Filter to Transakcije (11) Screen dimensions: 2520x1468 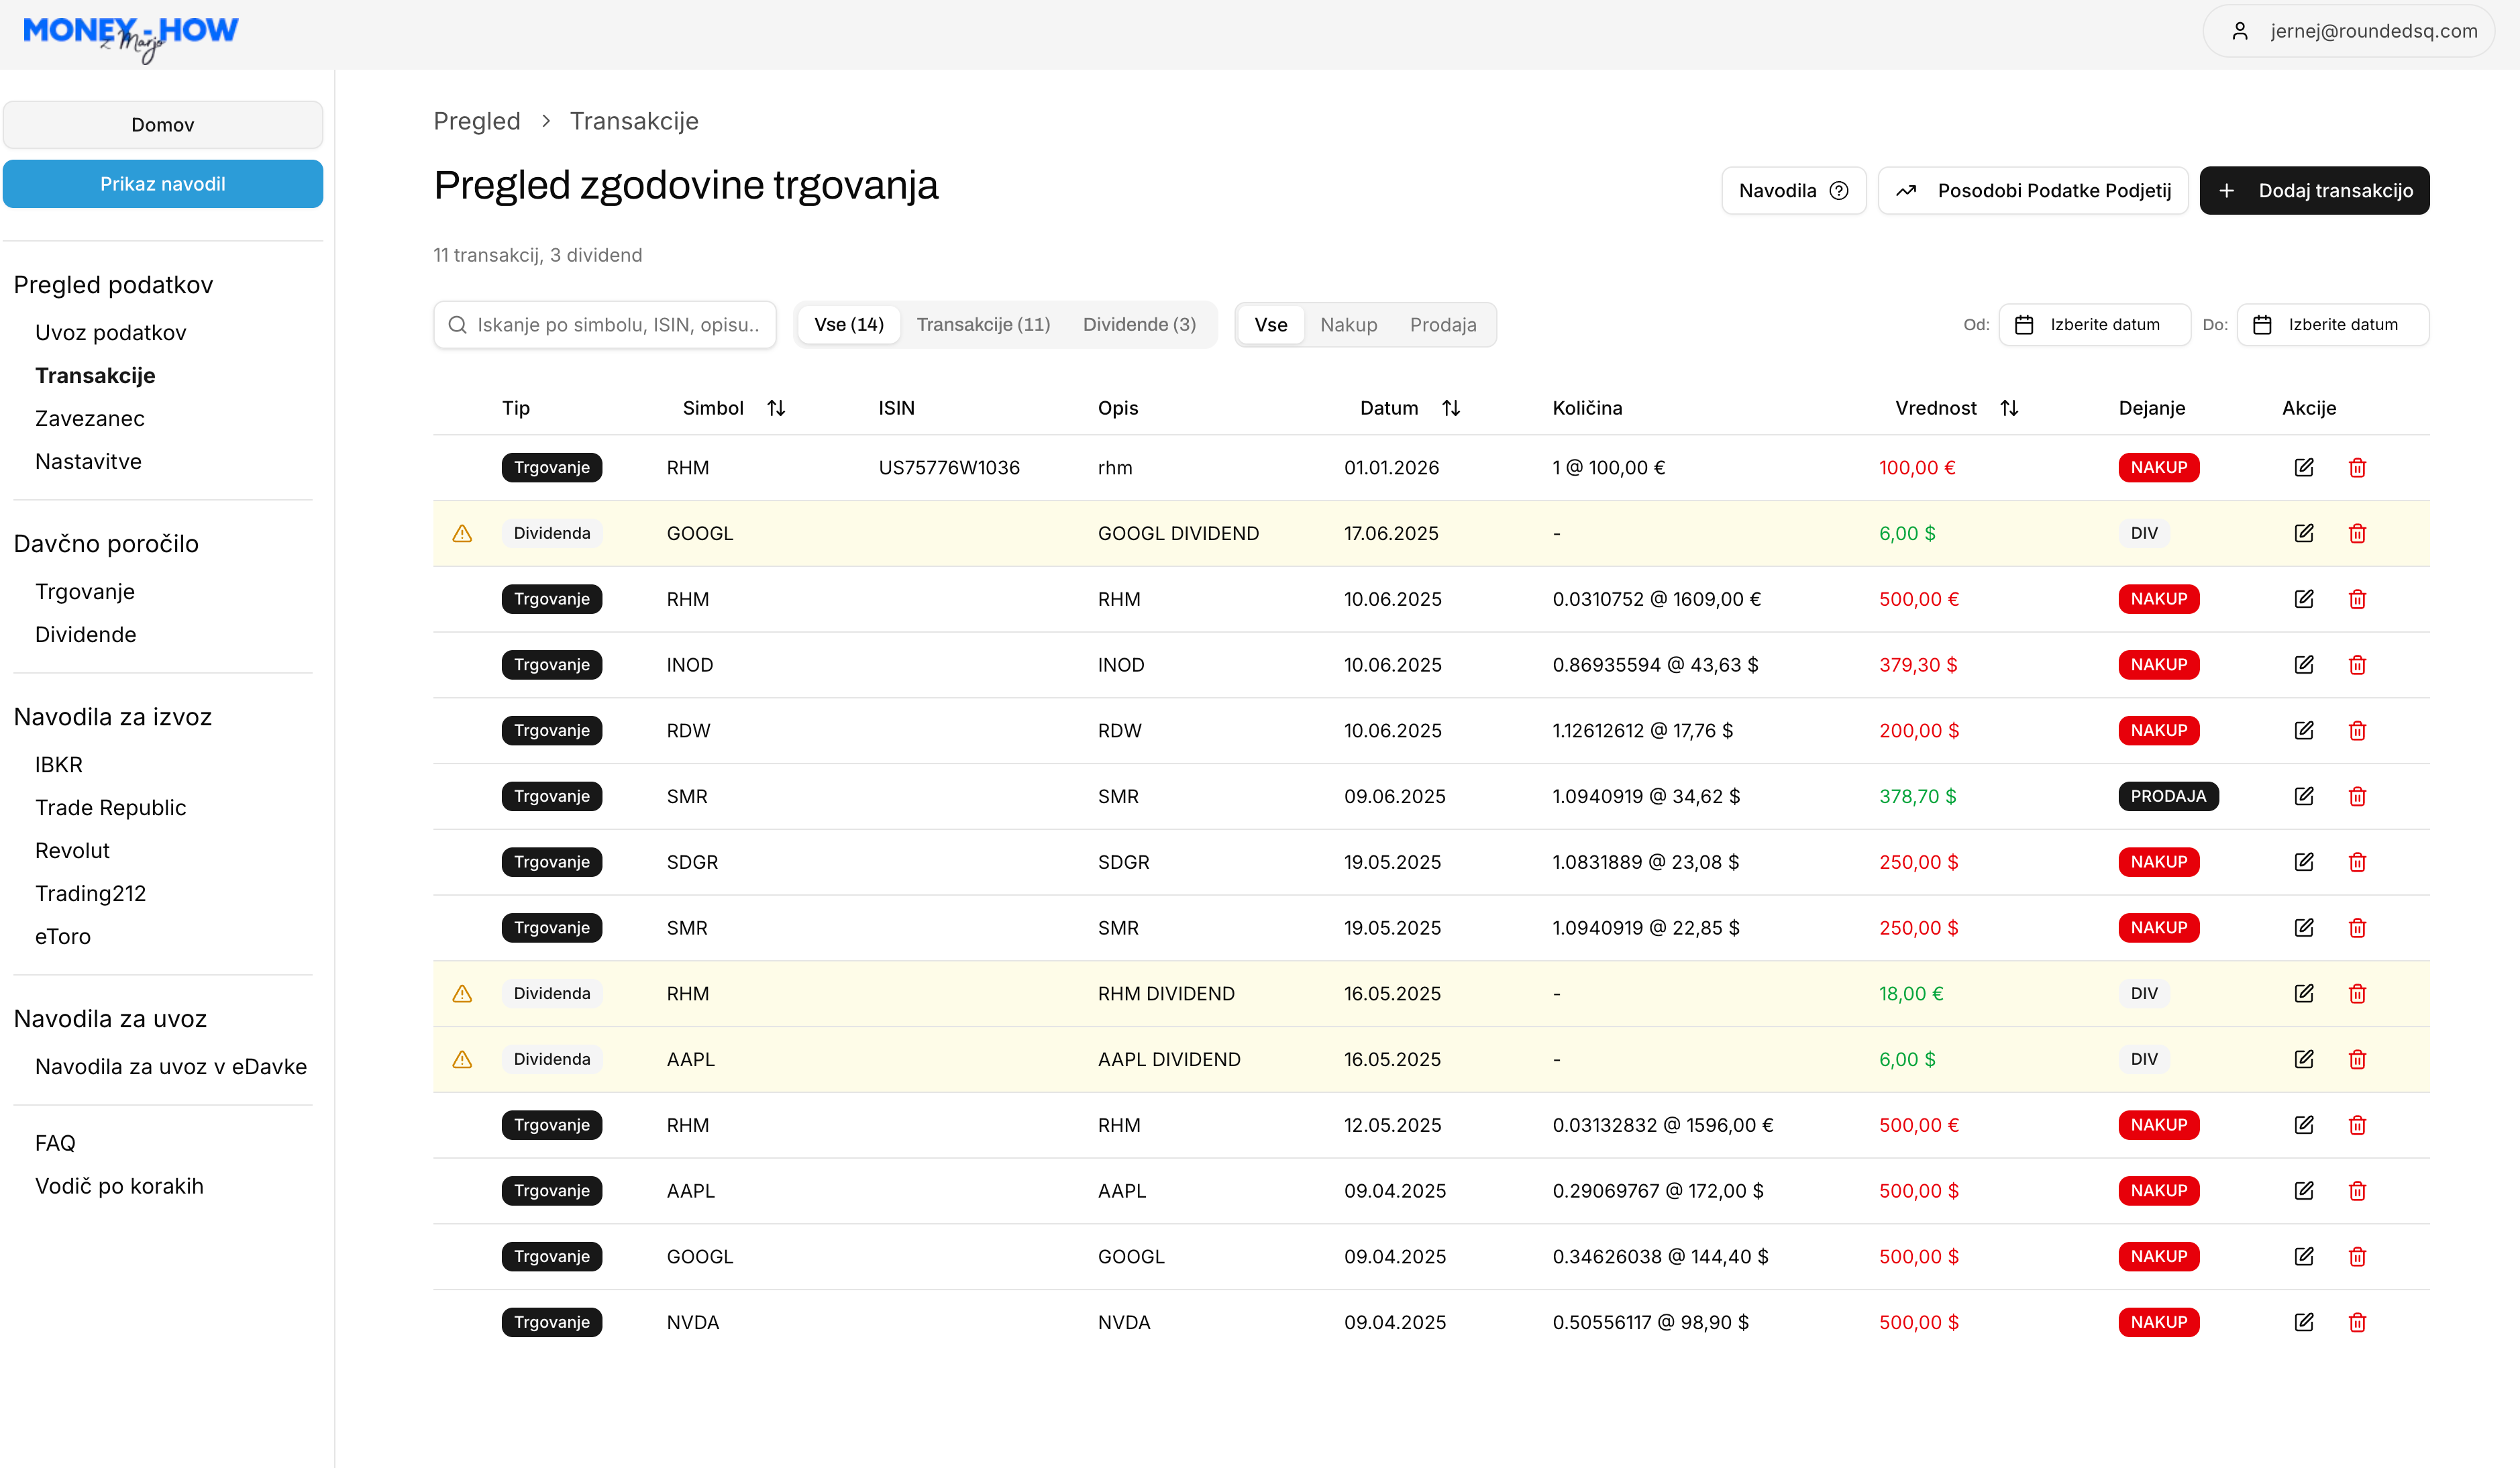(983, 325)
